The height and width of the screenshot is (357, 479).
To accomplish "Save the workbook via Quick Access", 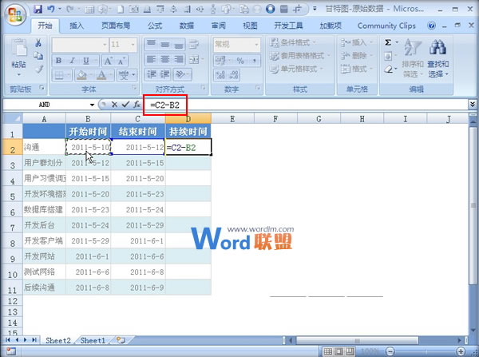I will [38, 9].
